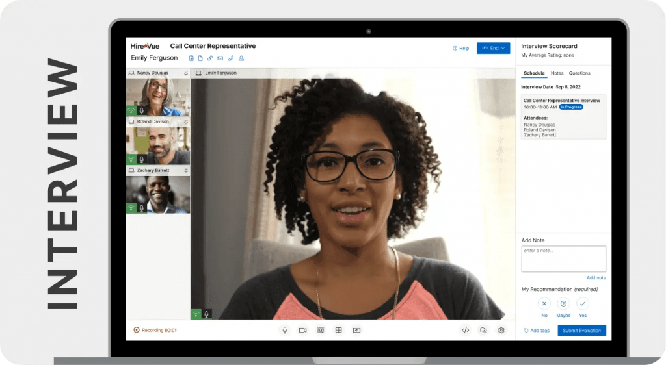Share screen from call toolbar
The image size is (666, 365).
tap(357, 330)
